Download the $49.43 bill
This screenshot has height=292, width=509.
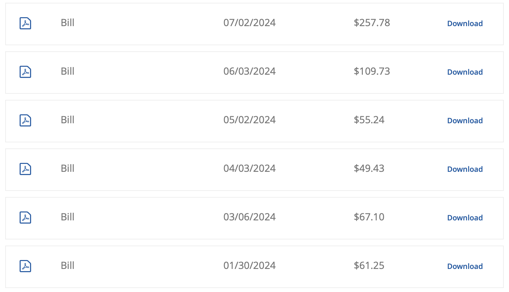click(x=465, y=169)
